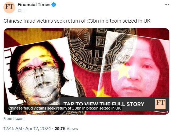Click the 'Views' label
The height and width of the screenshot is (134, 172).
click(72, 129)
